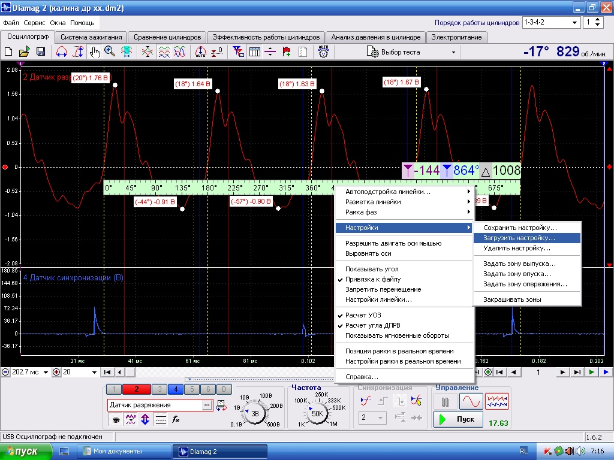This screenshot has height=460, width=614.
Task: Open the 'Сервис' menu
Action: (34, 23)
